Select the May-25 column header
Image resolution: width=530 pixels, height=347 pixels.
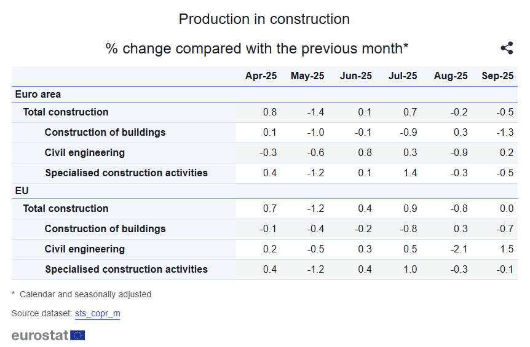tap(307, 76)
